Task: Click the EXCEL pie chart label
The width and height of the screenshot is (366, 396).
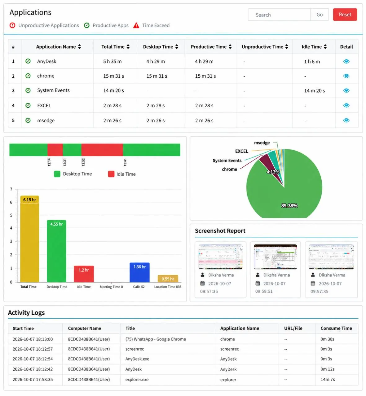Action: point(241,151)
